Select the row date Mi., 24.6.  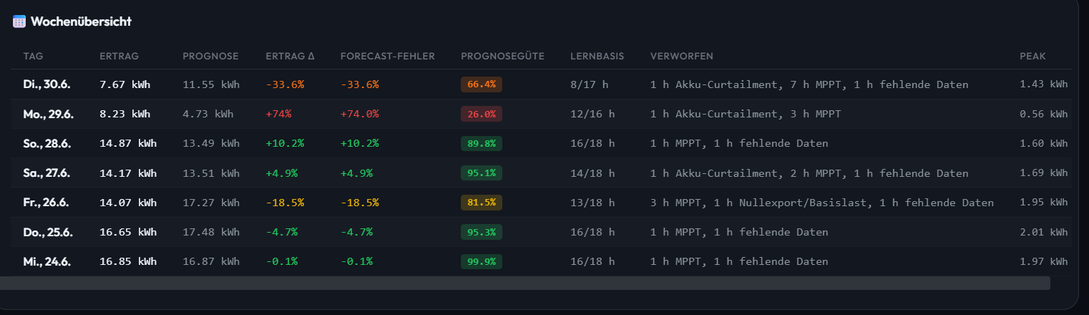47,261
